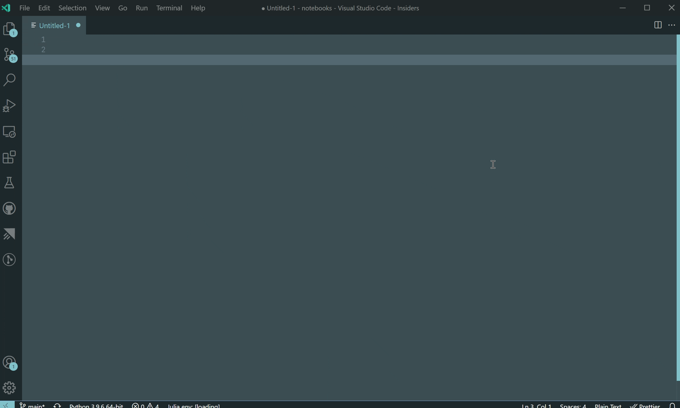Open the Manage settings gear

[9, 388]
